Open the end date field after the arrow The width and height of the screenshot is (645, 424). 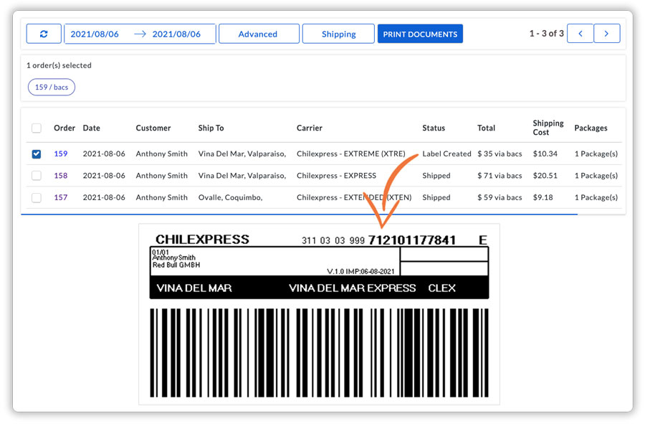pos(176,34)
